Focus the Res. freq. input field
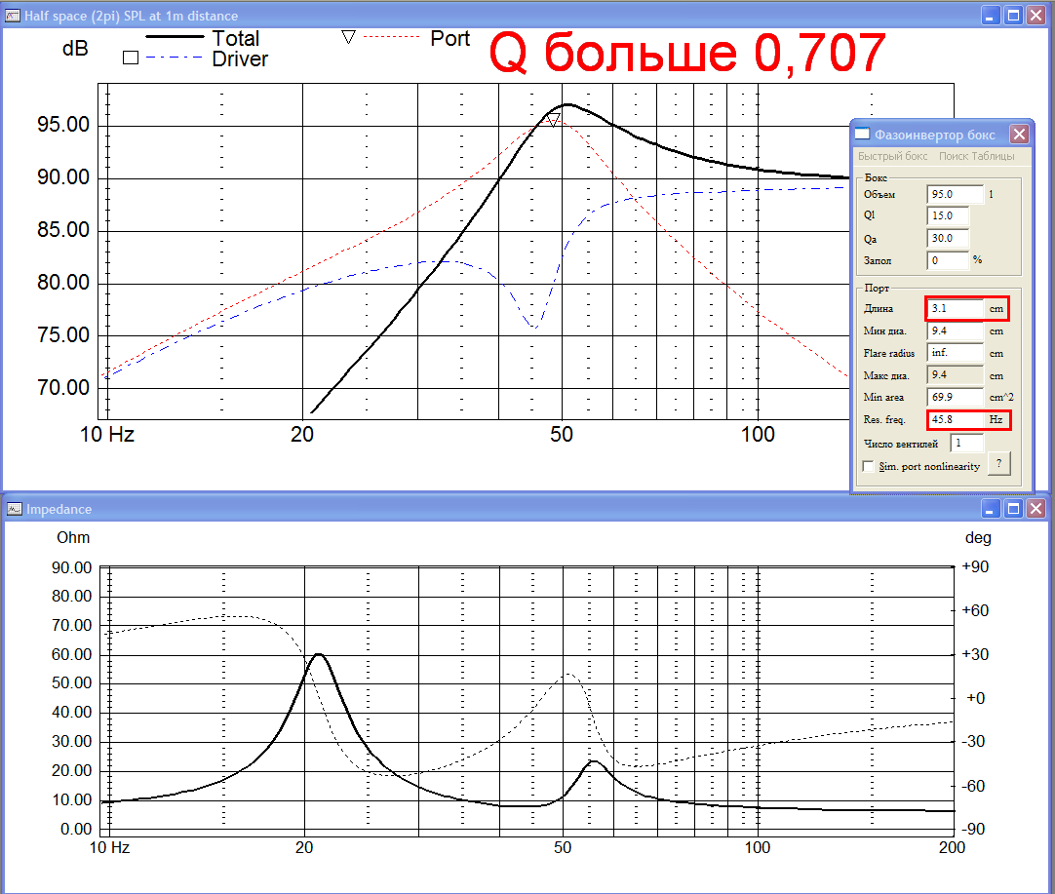 (x=955, y=420)
